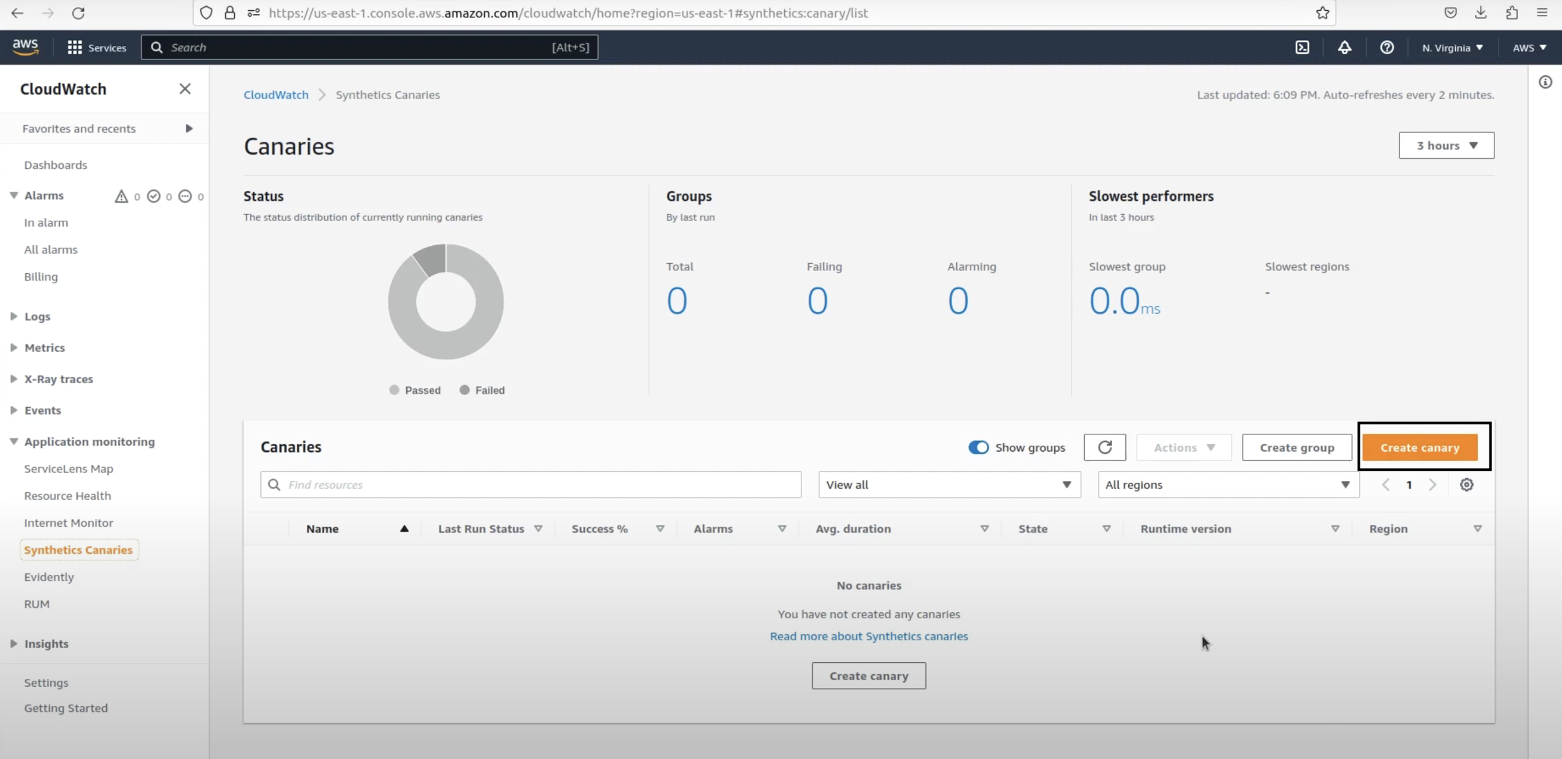
Task: Collapse the Alarms section
Action: 14,195
